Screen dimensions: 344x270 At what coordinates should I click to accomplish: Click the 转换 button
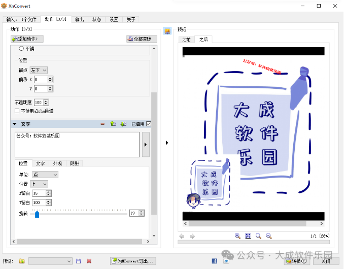[x=297, y=261]
